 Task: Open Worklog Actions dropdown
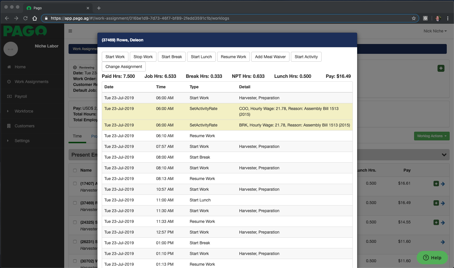[x=432, y=136]
